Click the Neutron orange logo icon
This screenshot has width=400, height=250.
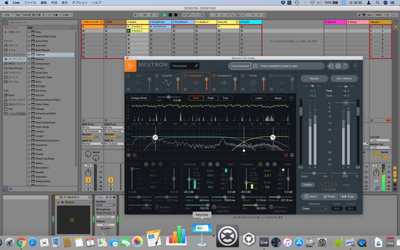click(130, 66)
